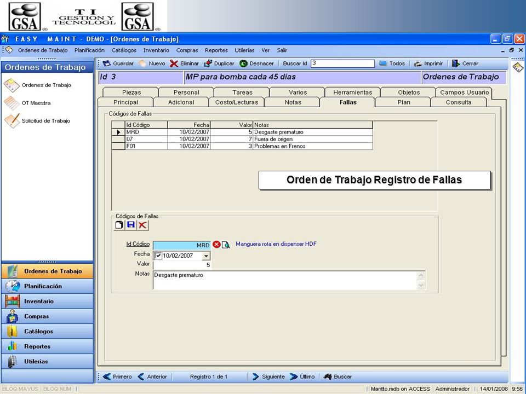Screen dimensions: 526x394
Task: Click the Adicional tab
Action: click(181, 102)
